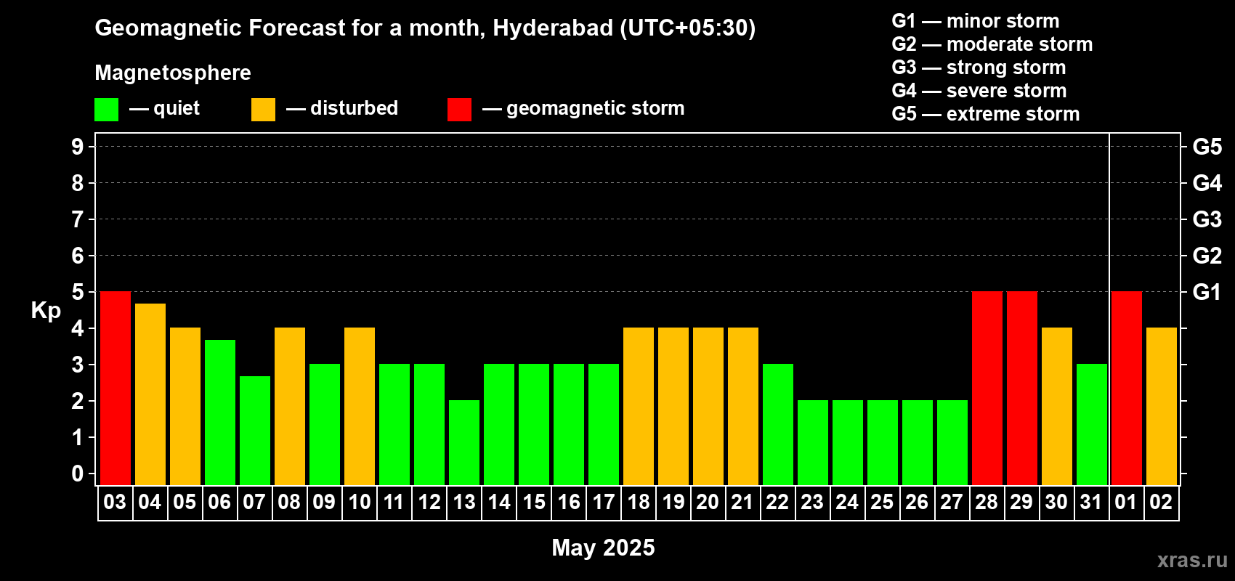Viewport: 1235px width, 581px height.
Task: Select the green bar for day 22
Action: click(778, 425)
